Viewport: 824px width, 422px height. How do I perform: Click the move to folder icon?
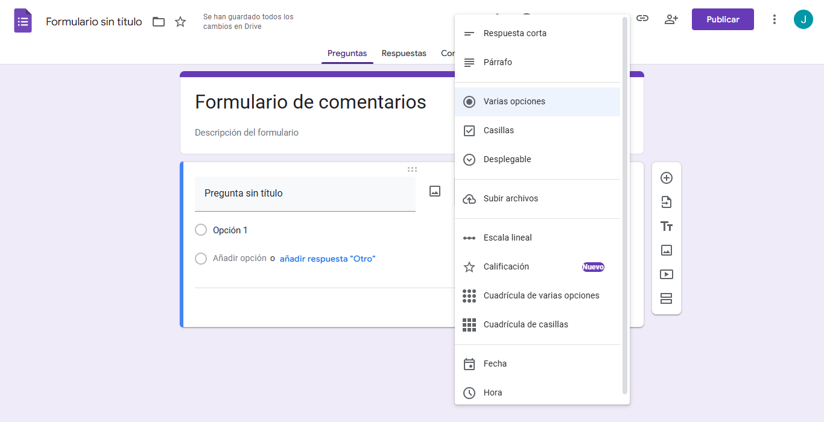click(159, 22)
